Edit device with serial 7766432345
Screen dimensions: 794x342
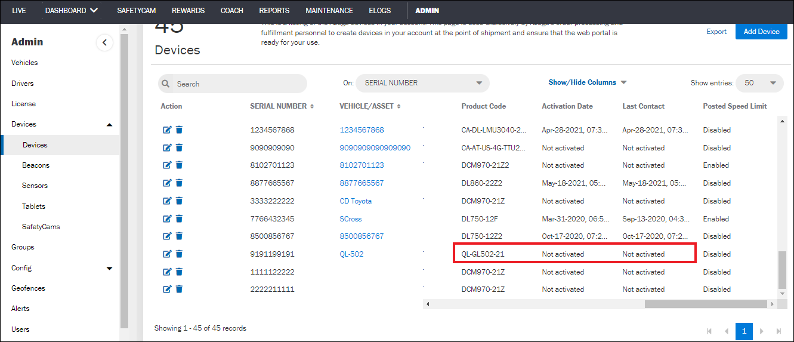pyautogui.click(x=168, y=218)
